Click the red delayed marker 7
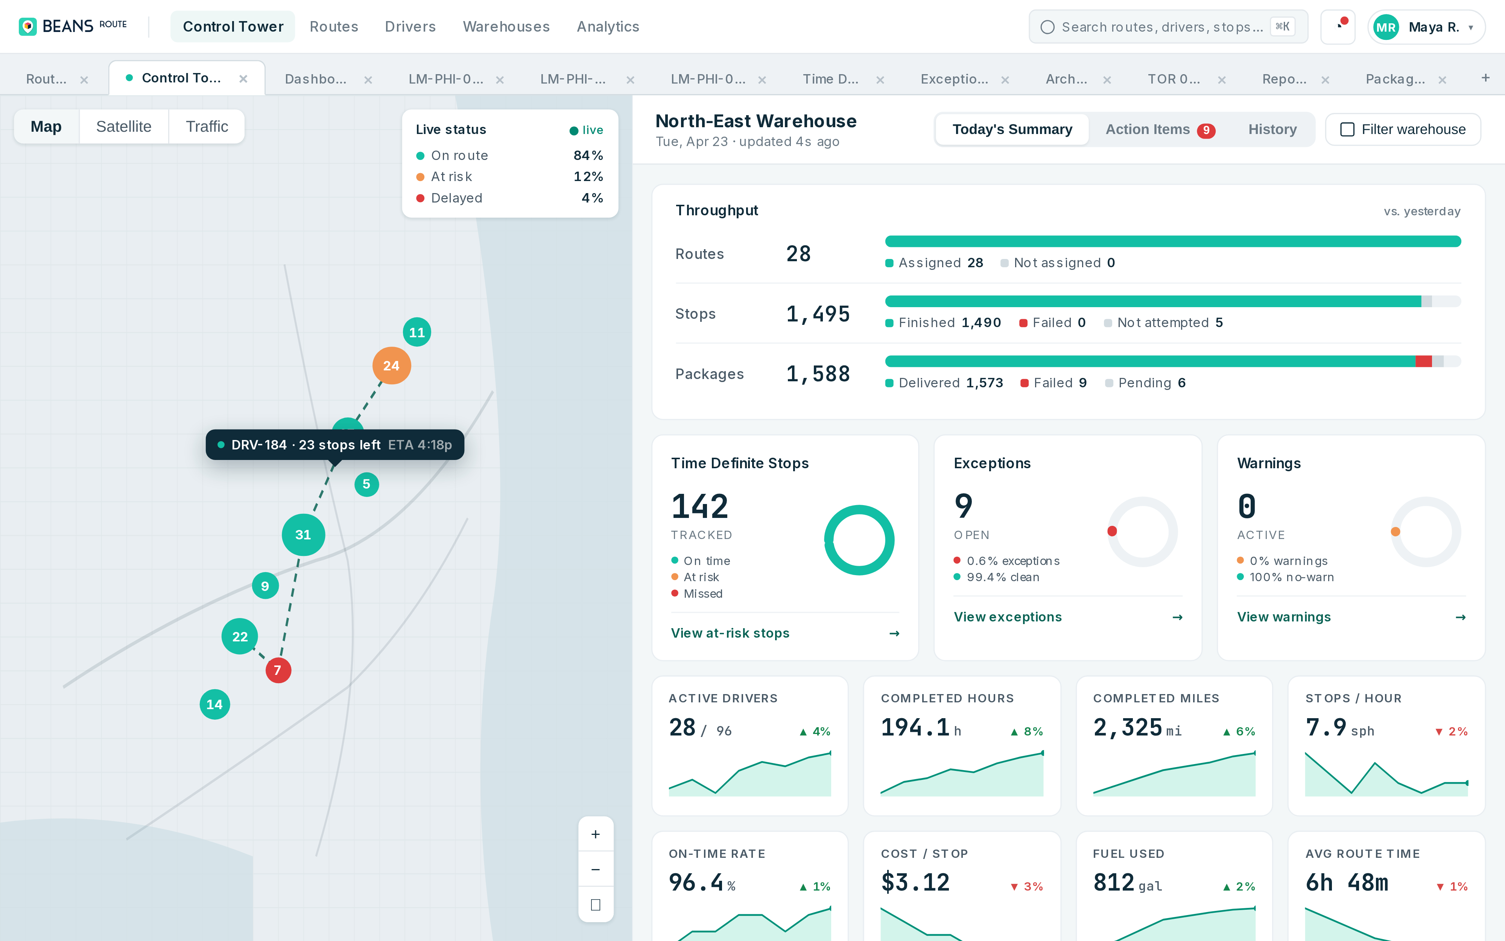The image size is (1505, 941). [278, 670]
